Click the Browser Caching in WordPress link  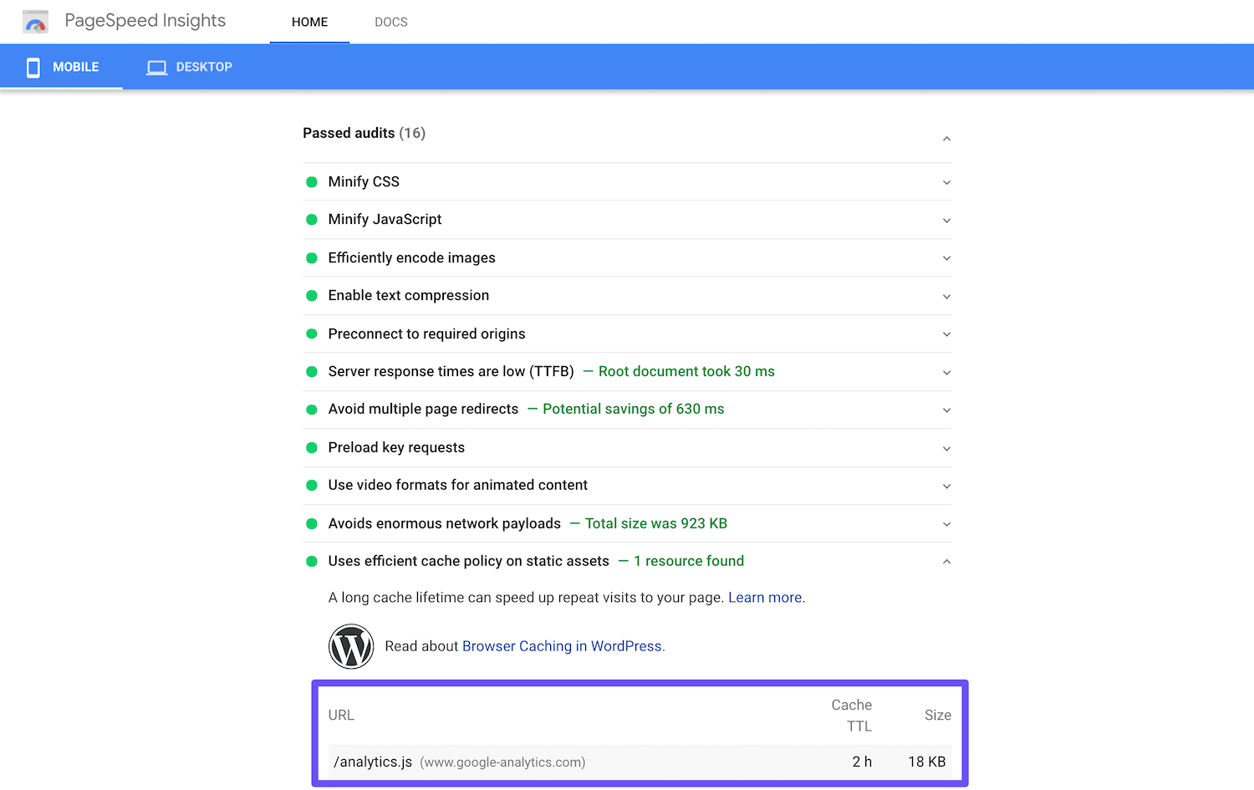(561, 645)
